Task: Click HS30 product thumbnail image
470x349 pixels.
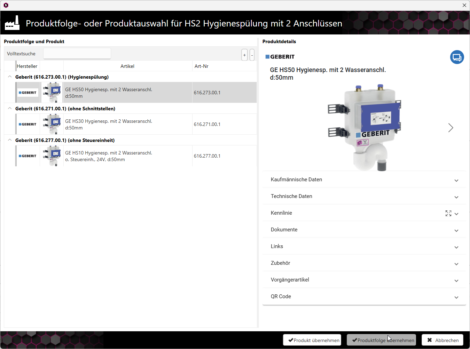Action: (52, 124)
